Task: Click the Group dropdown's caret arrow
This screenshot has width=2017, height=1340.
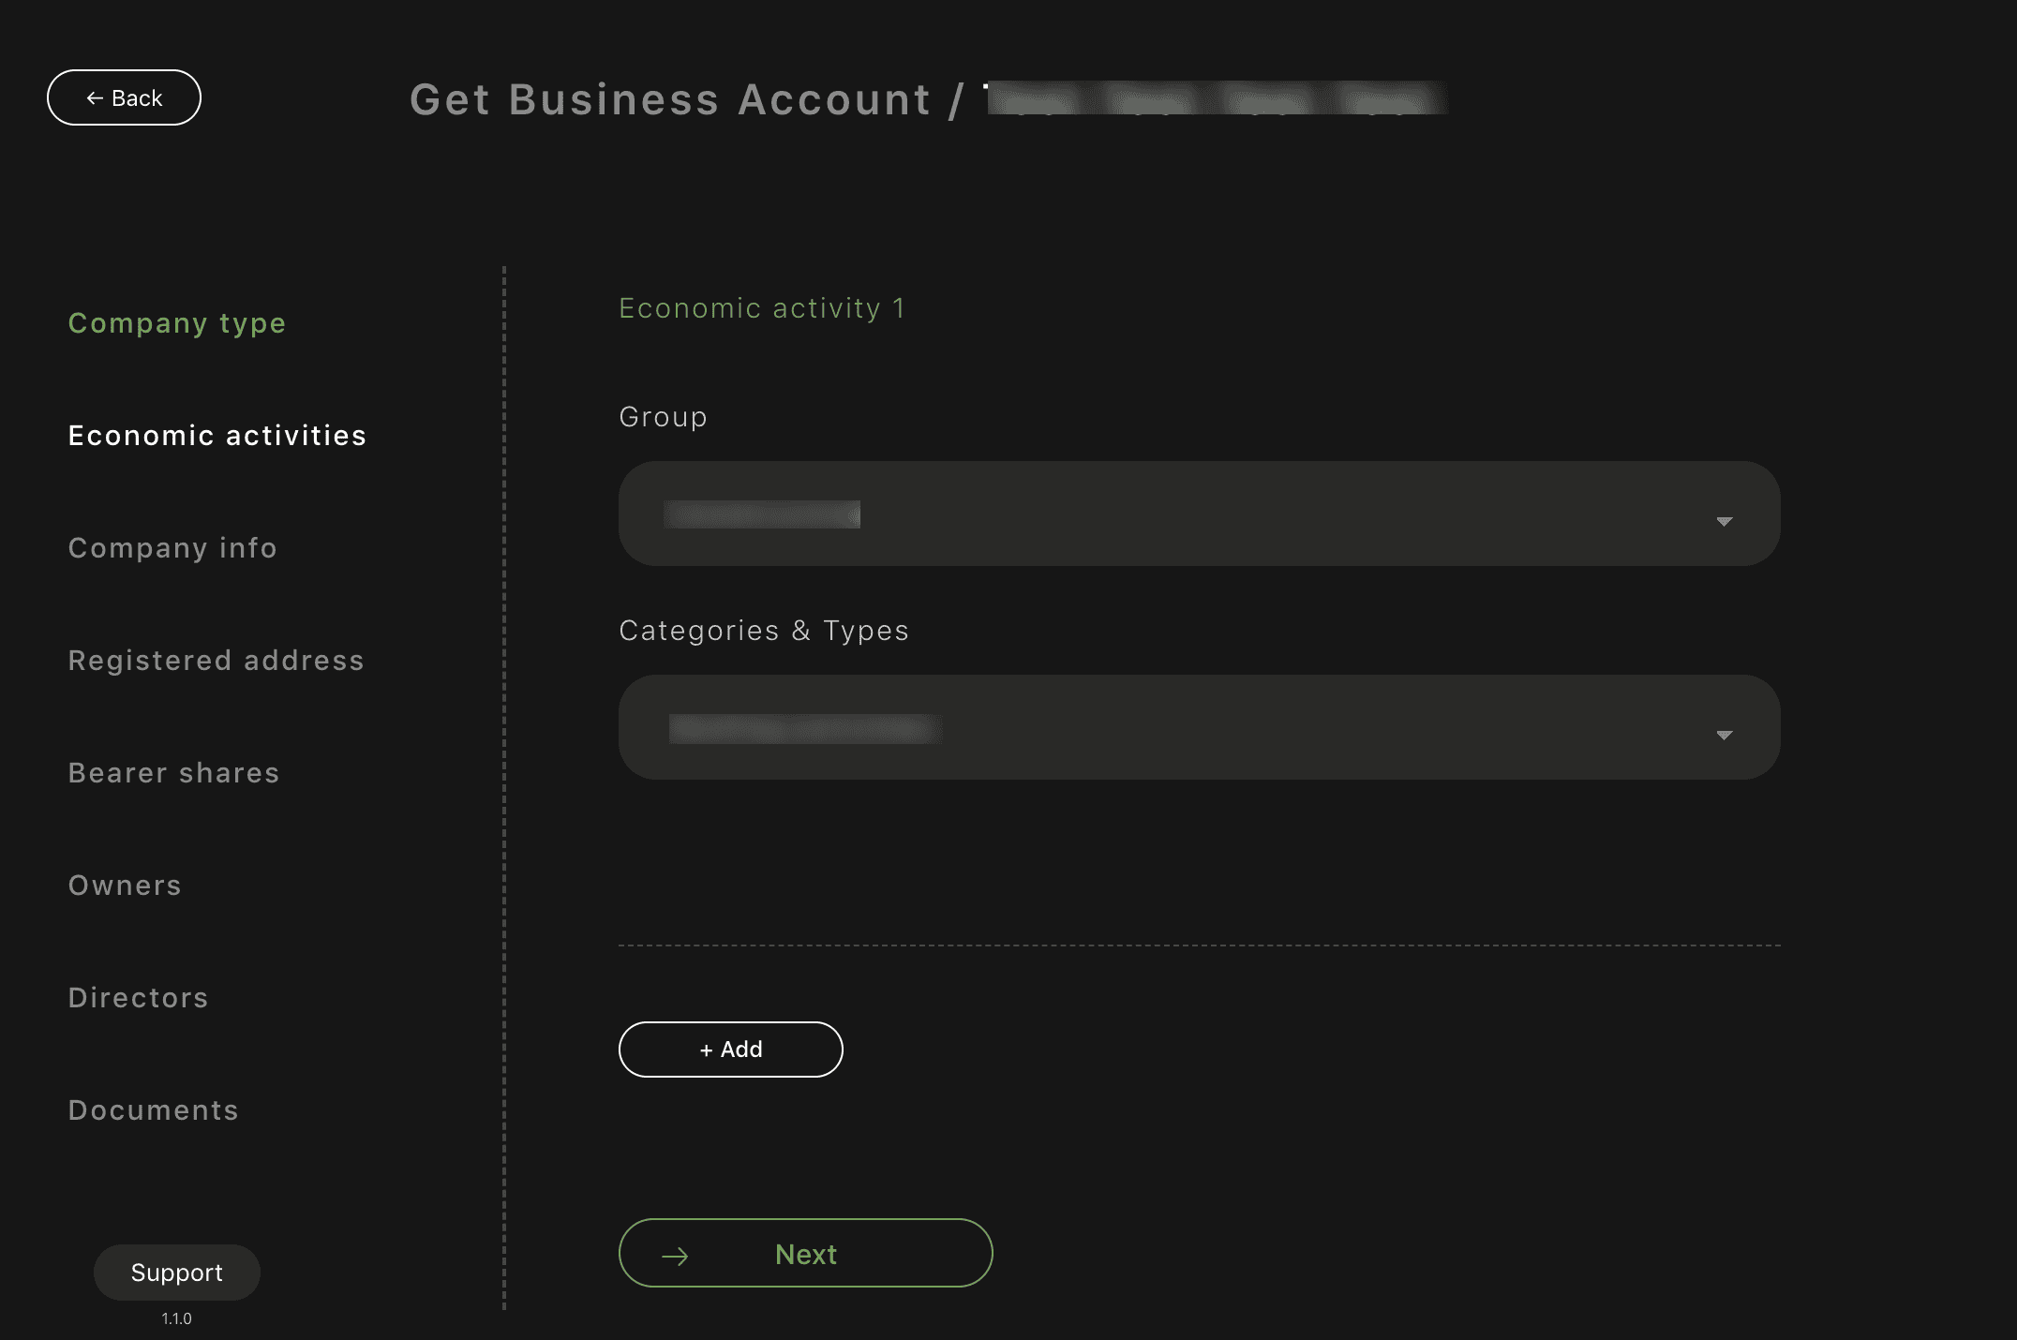Action: click(x=1724, y=521)
